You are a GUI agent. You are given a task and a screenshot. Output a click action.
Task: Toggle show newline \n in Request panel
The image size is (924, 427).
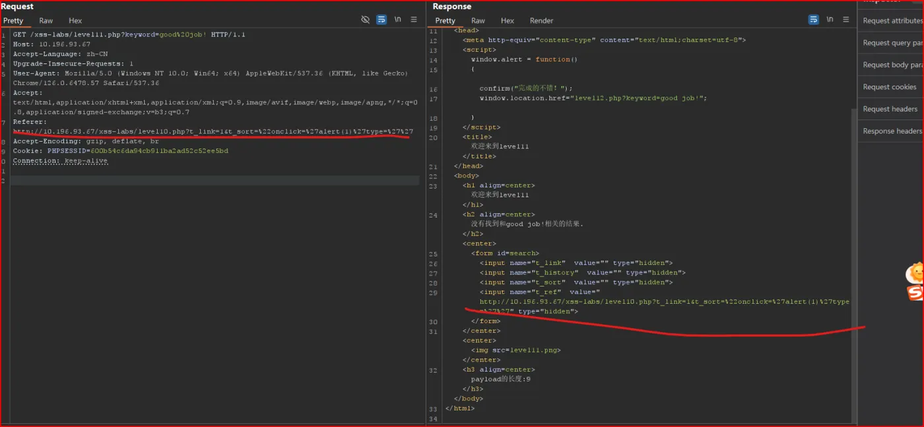click(x=398, y=20)
